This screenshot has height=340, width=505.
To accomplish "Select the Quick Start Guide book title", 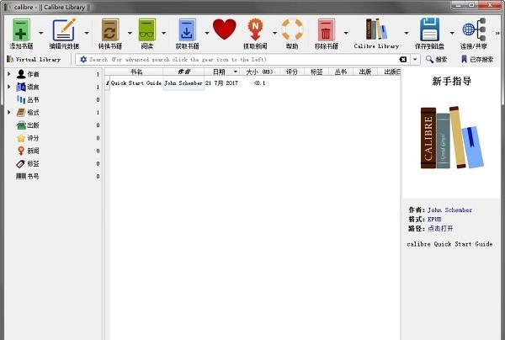I will click(x=136, y=83).
